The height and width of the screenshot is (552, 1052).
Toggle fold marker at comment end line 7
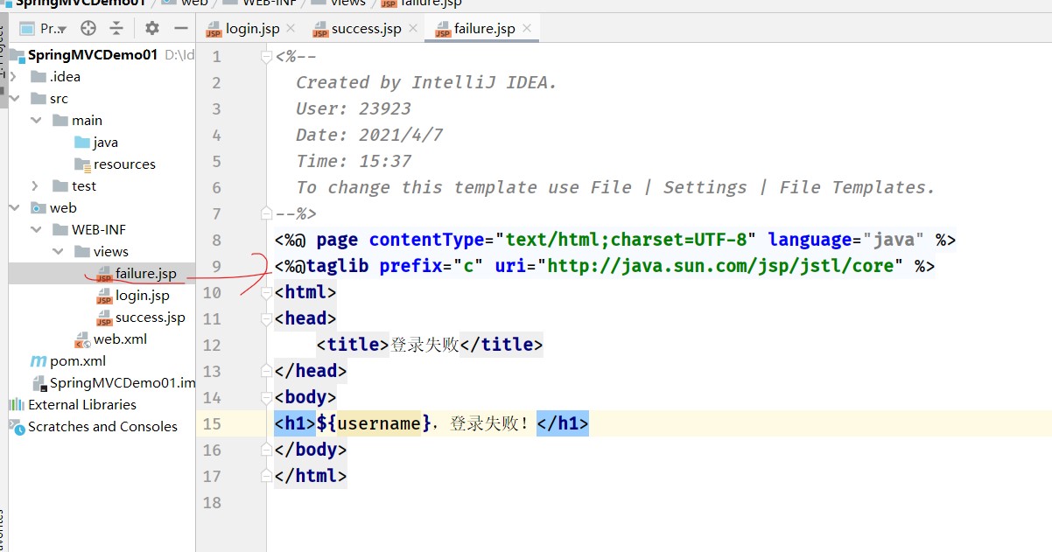[267, 213]
